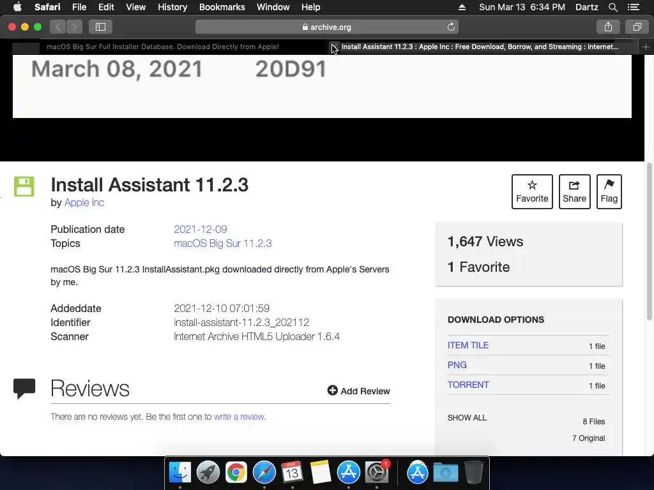
Task: Open the View menu
Action: pos(135,7)
